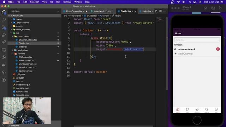This screenshot has width=226, height=127.
Task: Open App.tsx in the explorer
Action: tap(20, 81)
